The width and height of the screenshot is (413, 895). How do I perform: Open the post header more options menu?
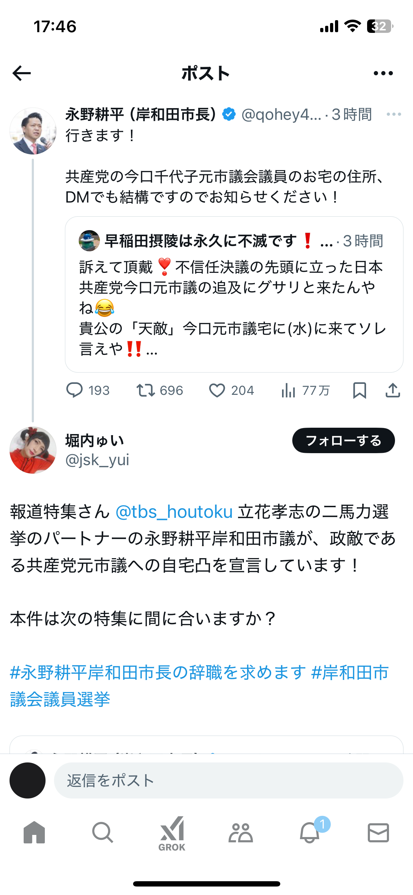coord(383,73)
